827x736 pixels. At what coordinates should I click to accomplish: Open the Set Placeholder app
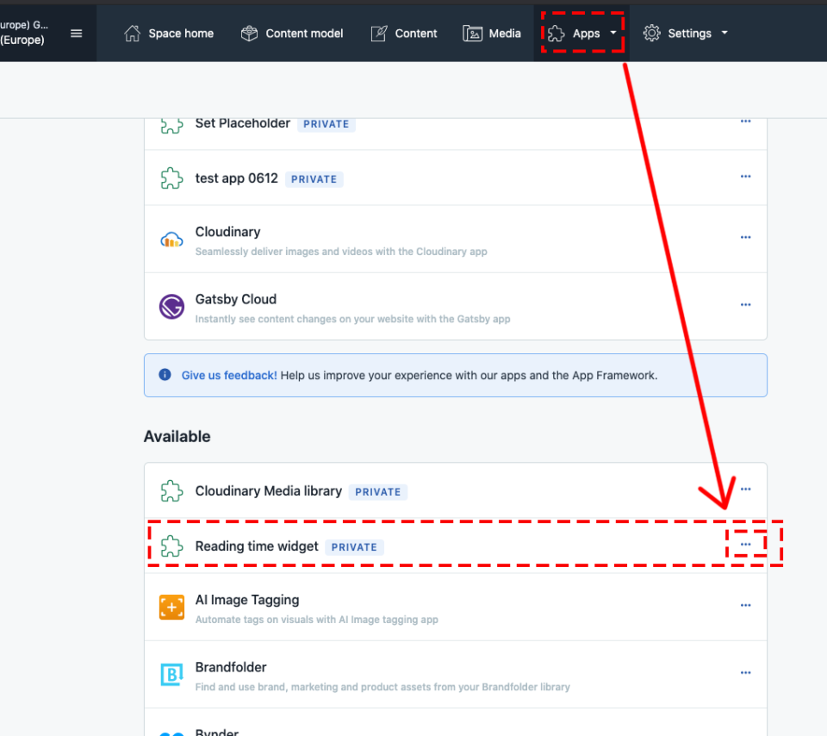pos(243,123)
